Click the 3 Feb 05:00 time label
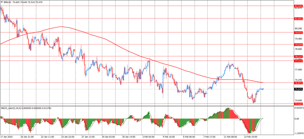Screen dimensions: 304x139 pos(150,137)
